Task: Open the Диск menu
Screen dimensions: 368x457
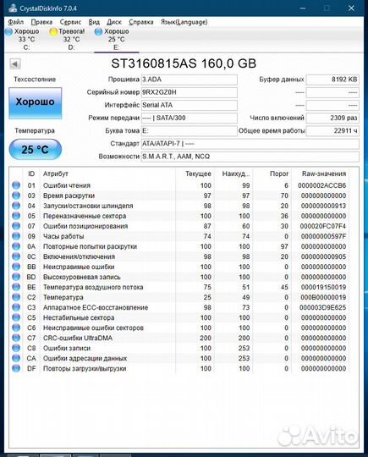Action: coord(114,22)
